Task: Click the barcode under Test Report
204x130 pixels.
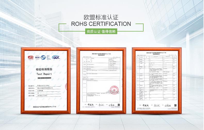Action: tap(44, 78)
